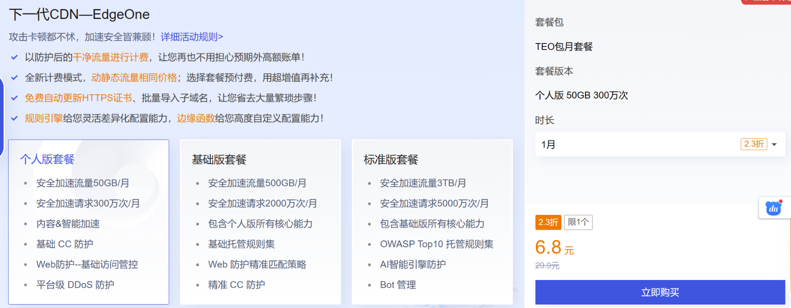Click Web防护--基础访问管控 item
The image size is (791, 308).
click(x=87, y=264)
